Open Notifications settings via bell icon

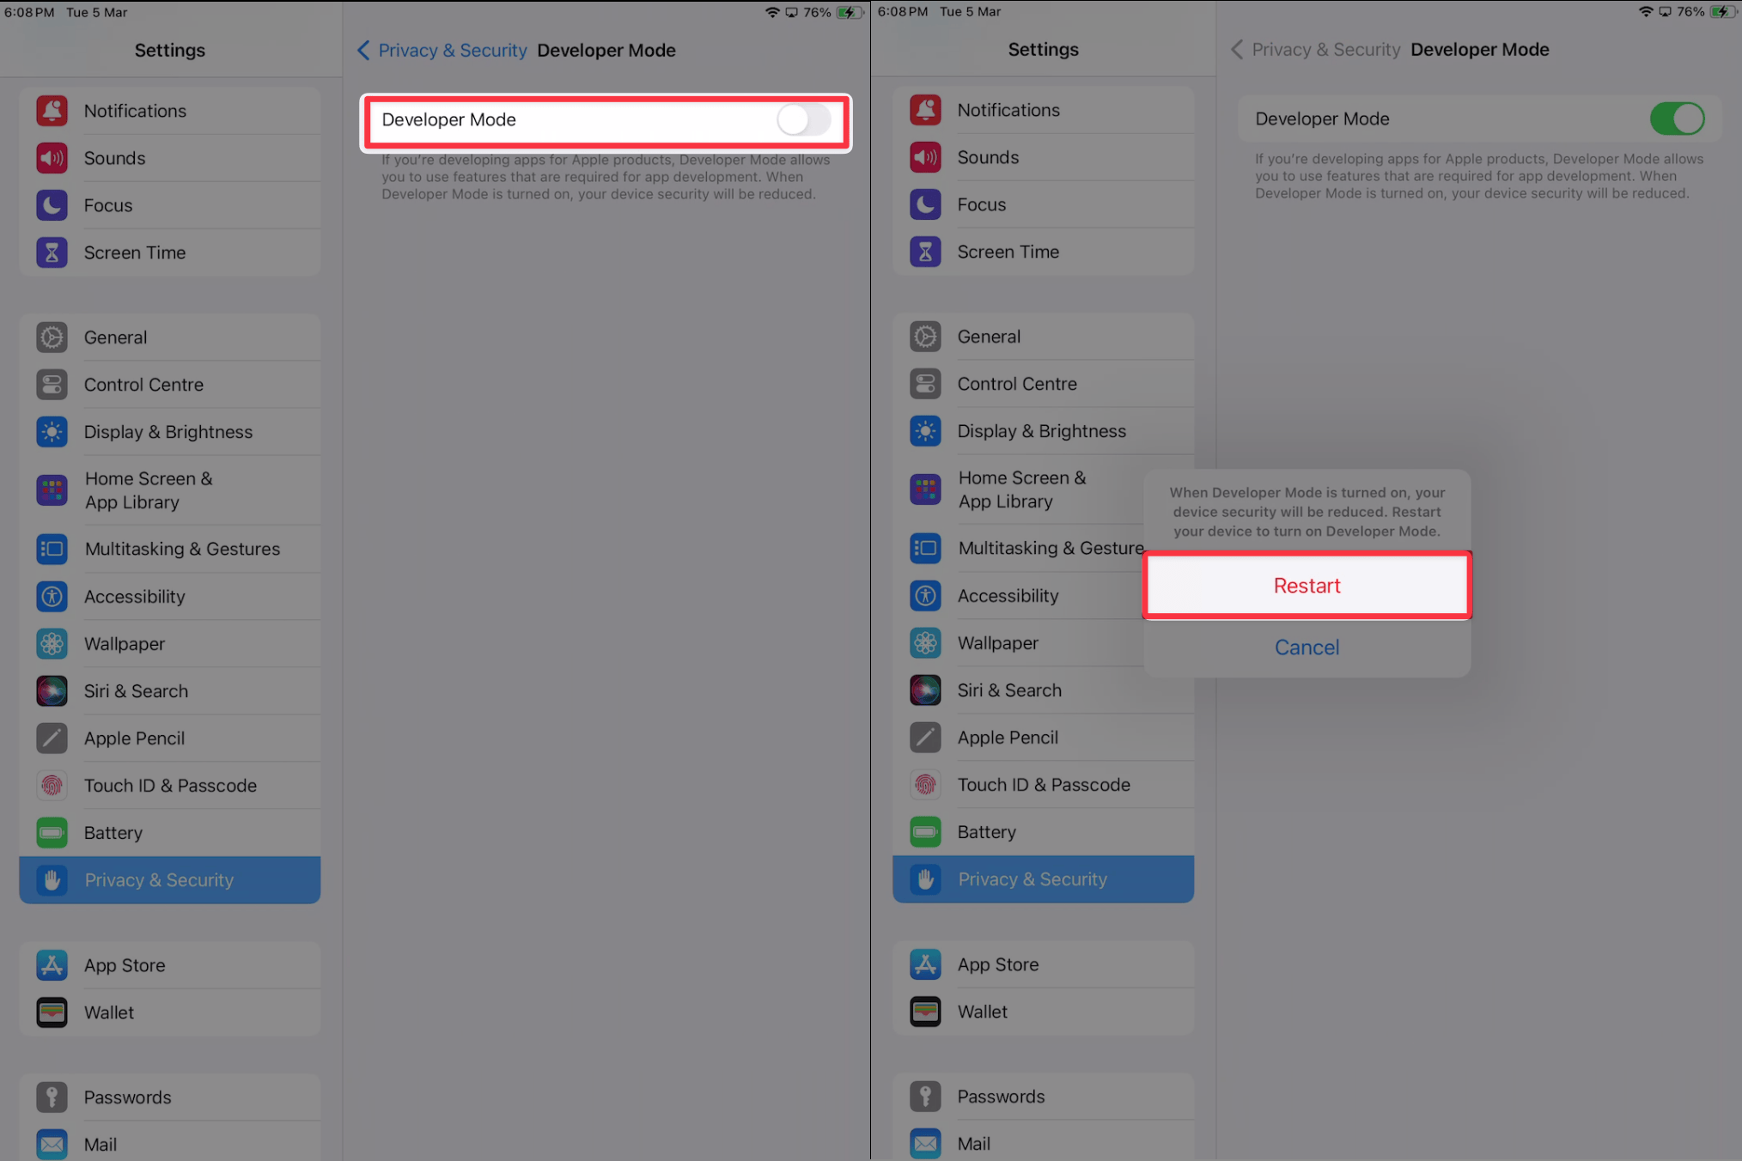pyautogui.click(x=52, y=110)
